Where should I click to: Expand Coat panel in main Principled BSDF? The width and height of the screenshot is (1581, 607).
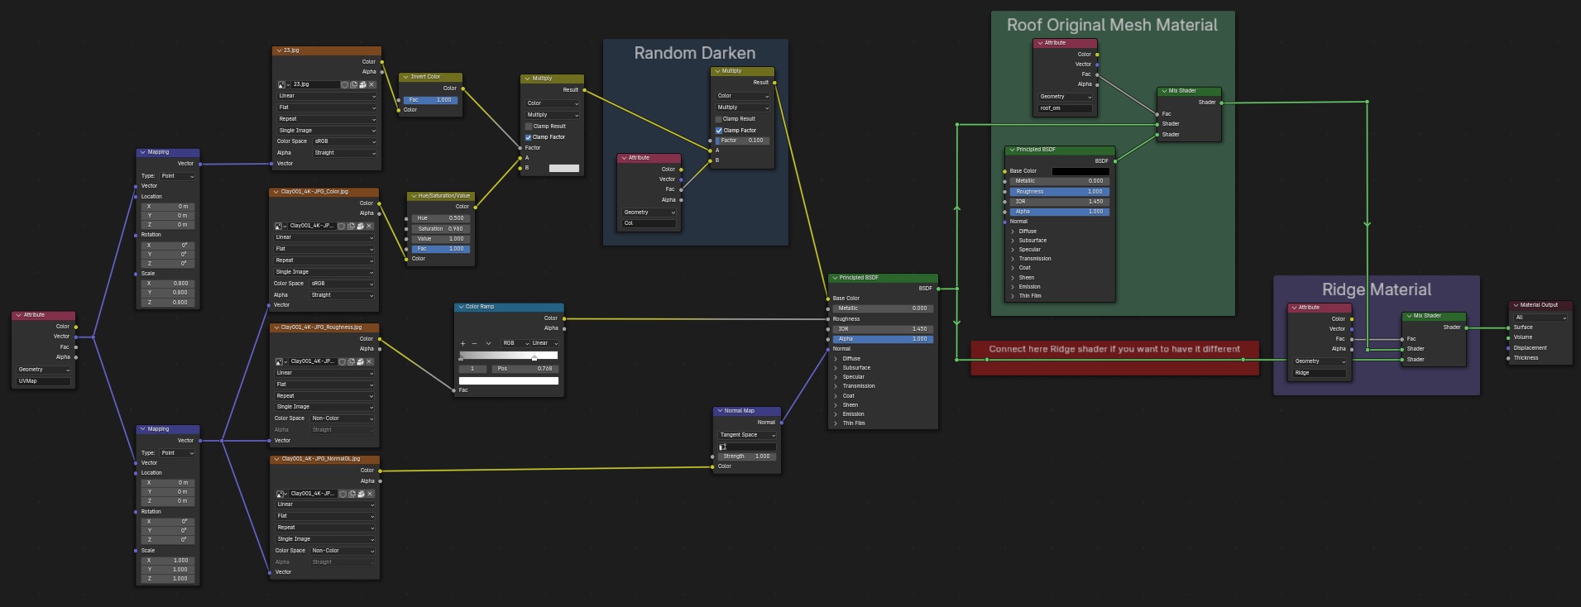tap(836, 396)
